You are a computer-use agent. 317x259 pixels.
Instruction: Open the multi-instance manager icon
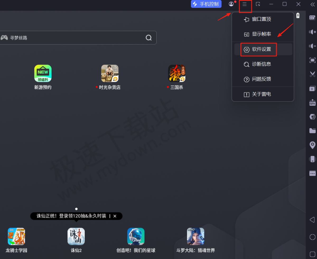tap(312, 89)
